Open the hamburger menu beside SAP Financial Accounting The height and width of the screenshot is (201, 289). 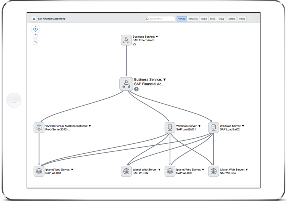[34, 19]
